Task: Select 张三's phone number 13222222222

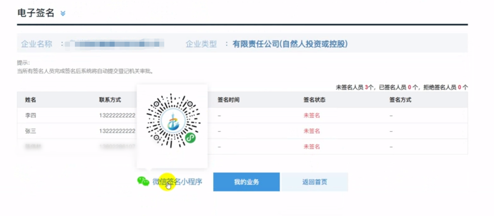Action: 117,131
